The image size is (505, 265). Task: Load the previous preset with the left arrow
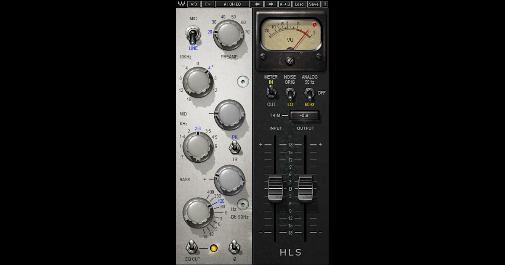(x=257, y=4)
